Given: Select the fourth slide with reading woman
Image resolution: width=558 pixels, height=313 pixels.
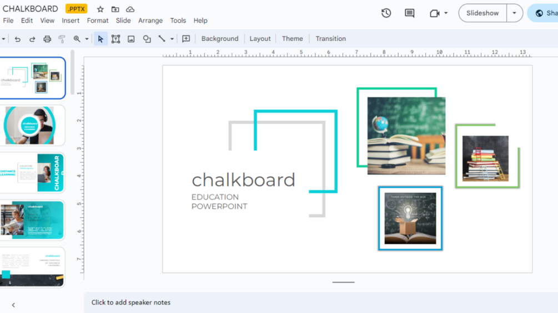Looking at the screenshot, I should click(32, 220).
